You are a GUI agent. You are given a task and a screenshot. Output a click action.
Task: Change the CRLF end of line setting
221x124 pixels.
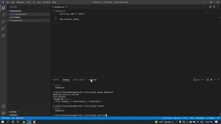coord(192,118)
